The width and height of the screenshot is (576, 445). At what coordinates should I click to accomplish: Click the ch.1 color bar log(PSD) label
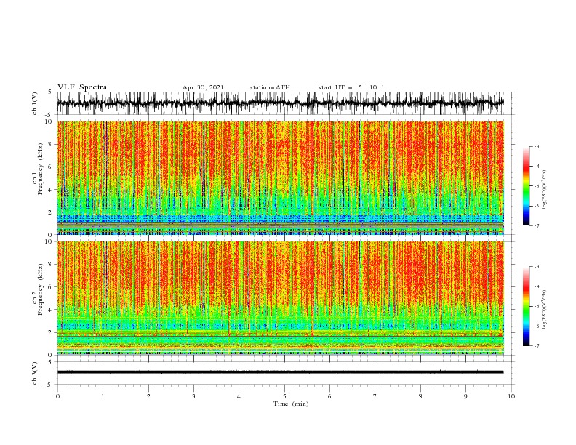coord(544,190)
